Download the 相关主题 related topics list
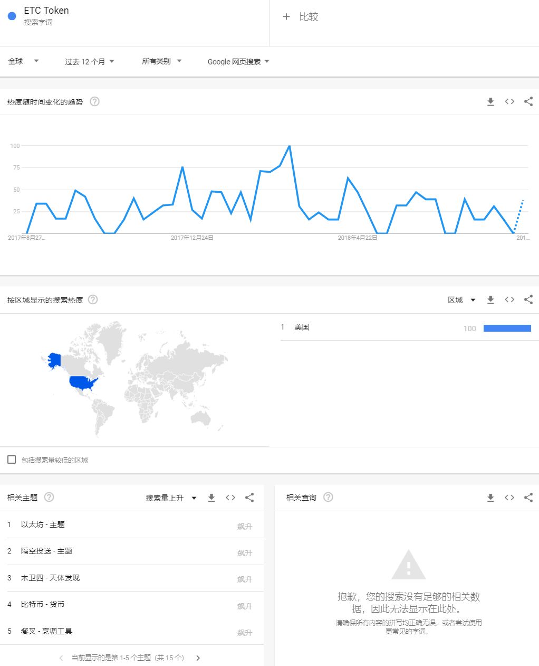The width and height of the screenshot is (539, 666). pyautogui.click(x=211, y=498)
